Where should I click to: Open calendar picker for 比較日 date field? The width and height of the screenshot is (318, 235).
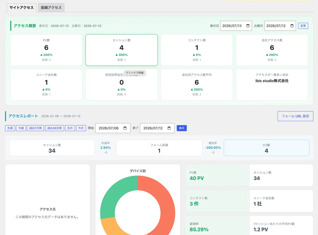point(292,26)
